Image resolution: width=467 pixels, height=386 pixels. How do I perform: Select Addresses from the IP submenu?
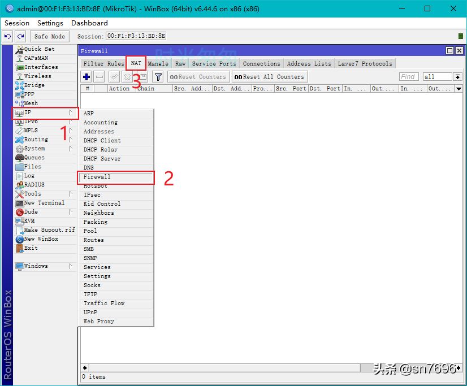coord(116,132)
